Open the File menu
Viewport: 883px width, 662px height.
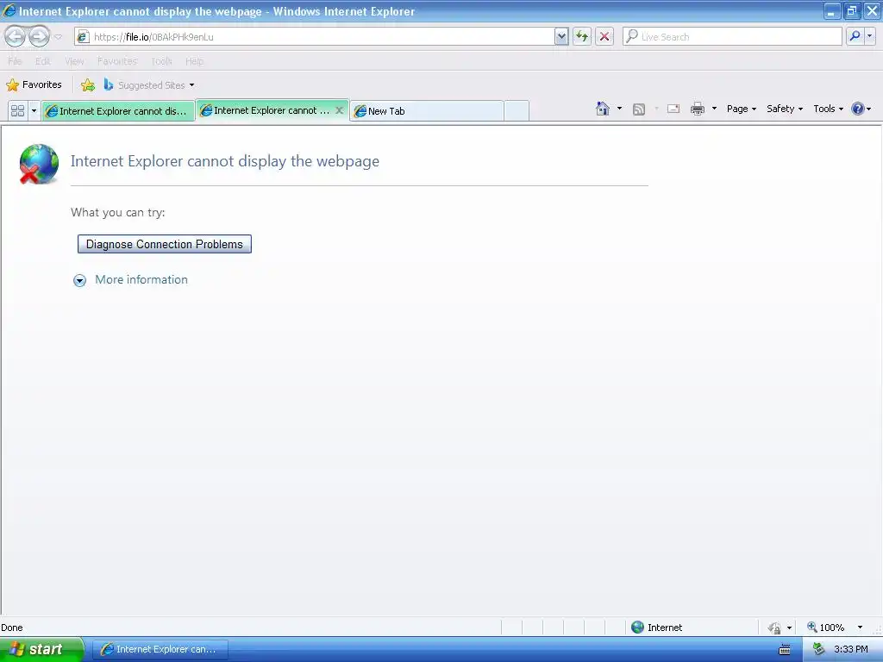coord(15,61)
